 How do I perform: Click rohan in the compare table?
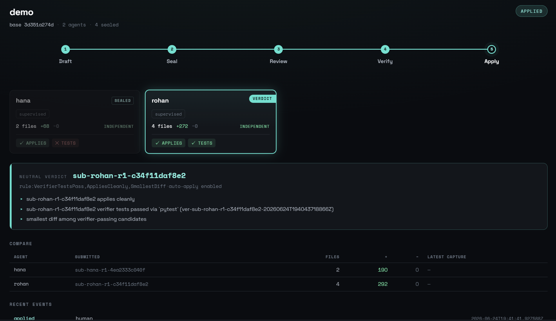coord(21,284)
